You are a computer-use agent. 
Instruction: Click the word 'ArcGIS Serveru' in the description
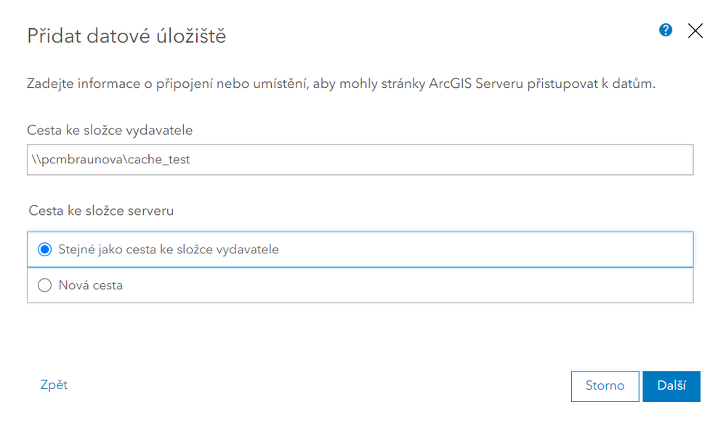483,84
